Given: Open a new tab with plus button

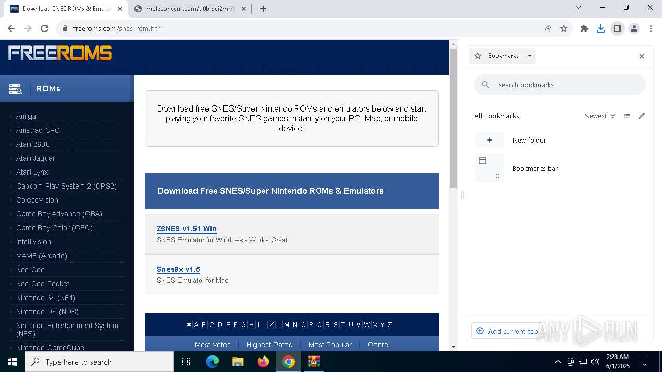Looking at the screenshot, I should point(263,9).
